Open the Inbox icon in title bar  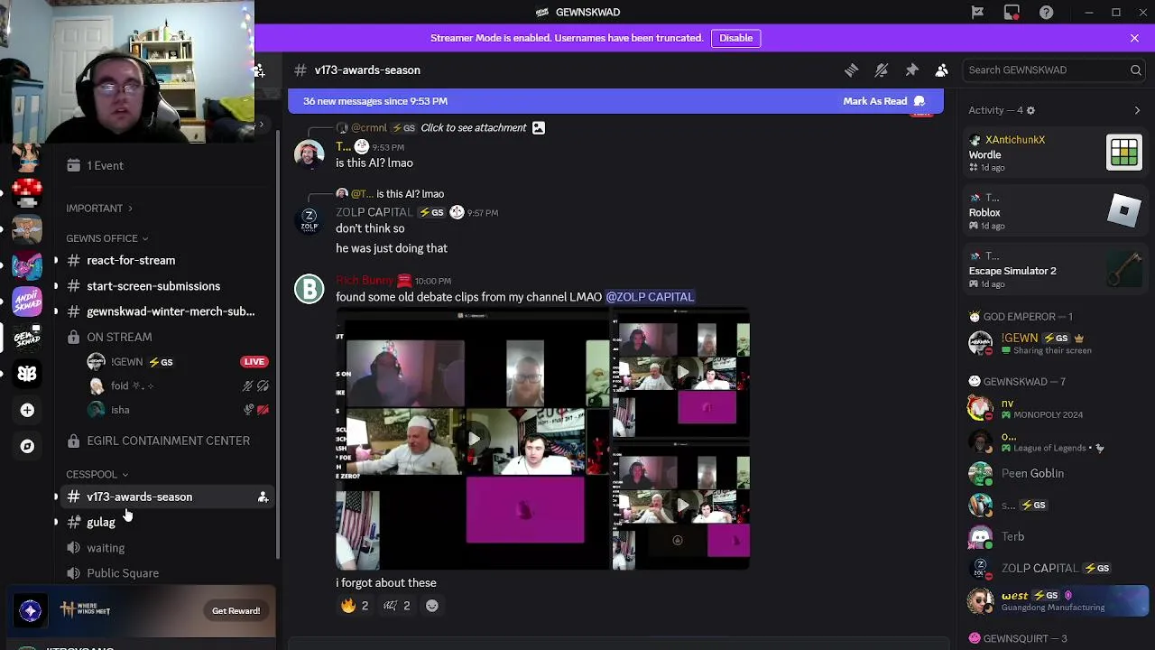(1012, 12)
